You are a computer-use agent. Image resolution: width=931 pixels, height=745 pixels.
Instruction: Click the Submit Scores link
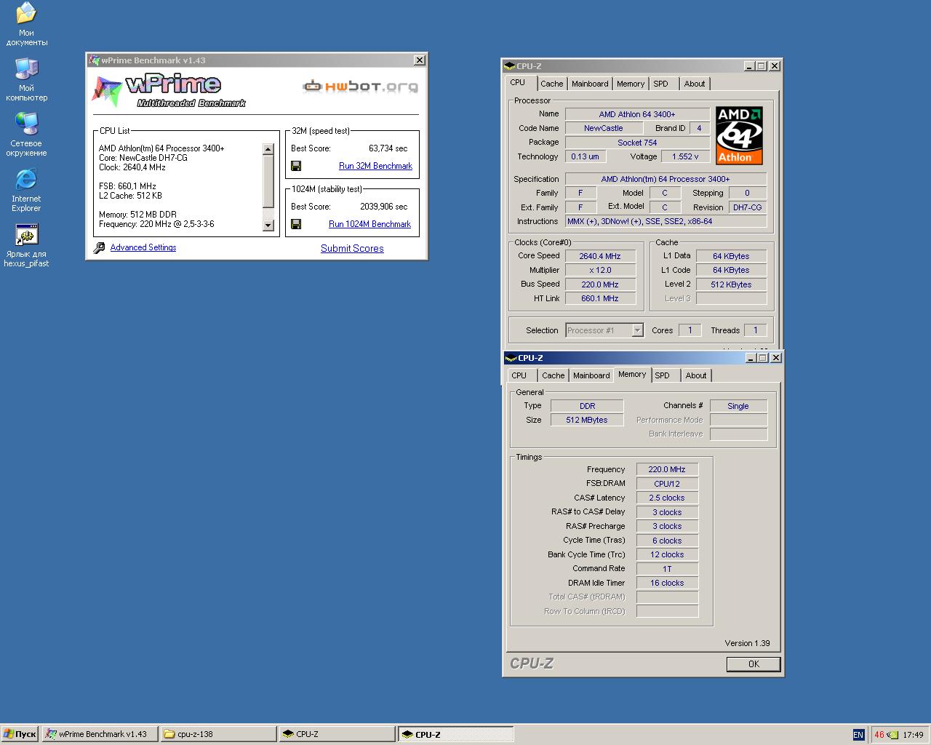pyautogui.click(x=352, y=248)
